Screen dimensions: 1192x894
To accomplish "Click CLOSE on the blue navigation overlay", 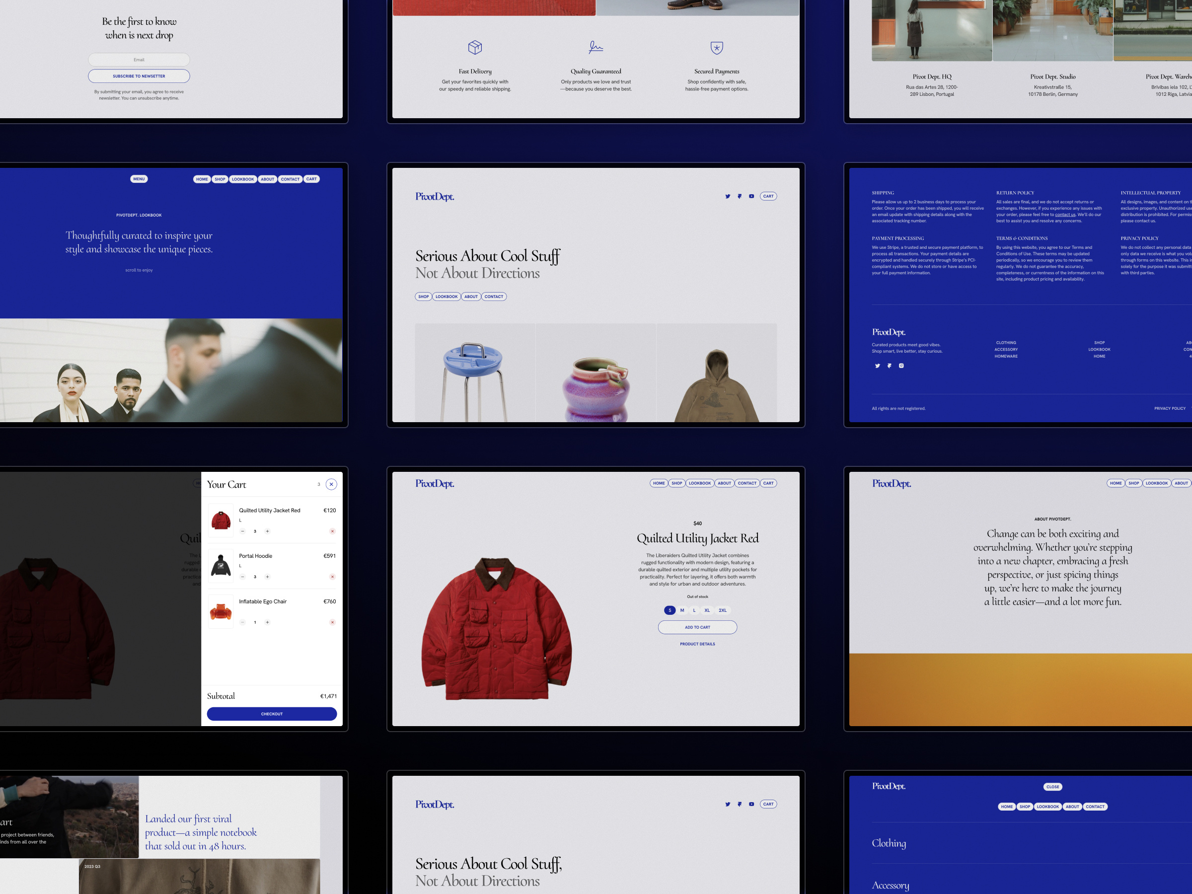I will pos(1052,786).
